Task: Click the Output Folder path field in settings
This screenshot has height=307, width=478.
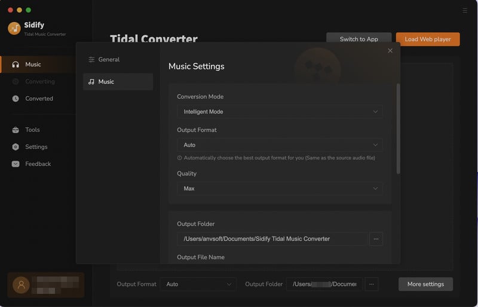Action: (272, 239)
